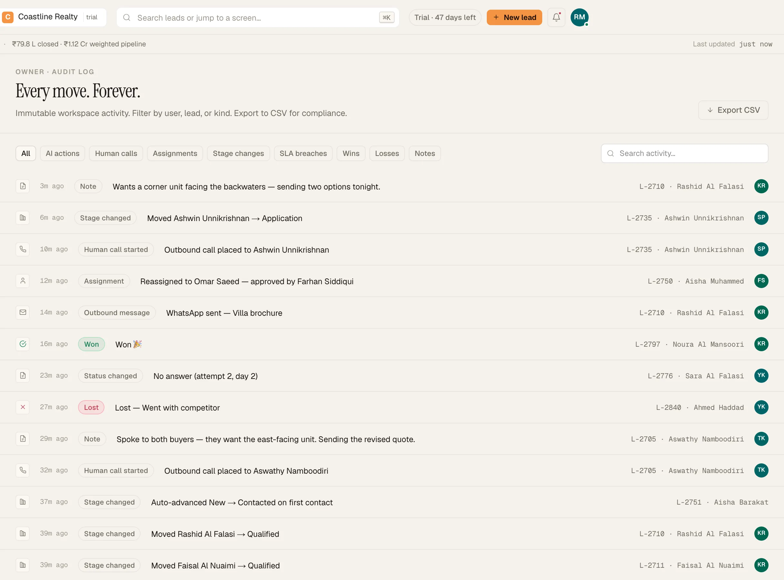Open the notifications bell
The width and height of the screenshot is (784, 580).
pyautogui.click(x=556, y=17)
